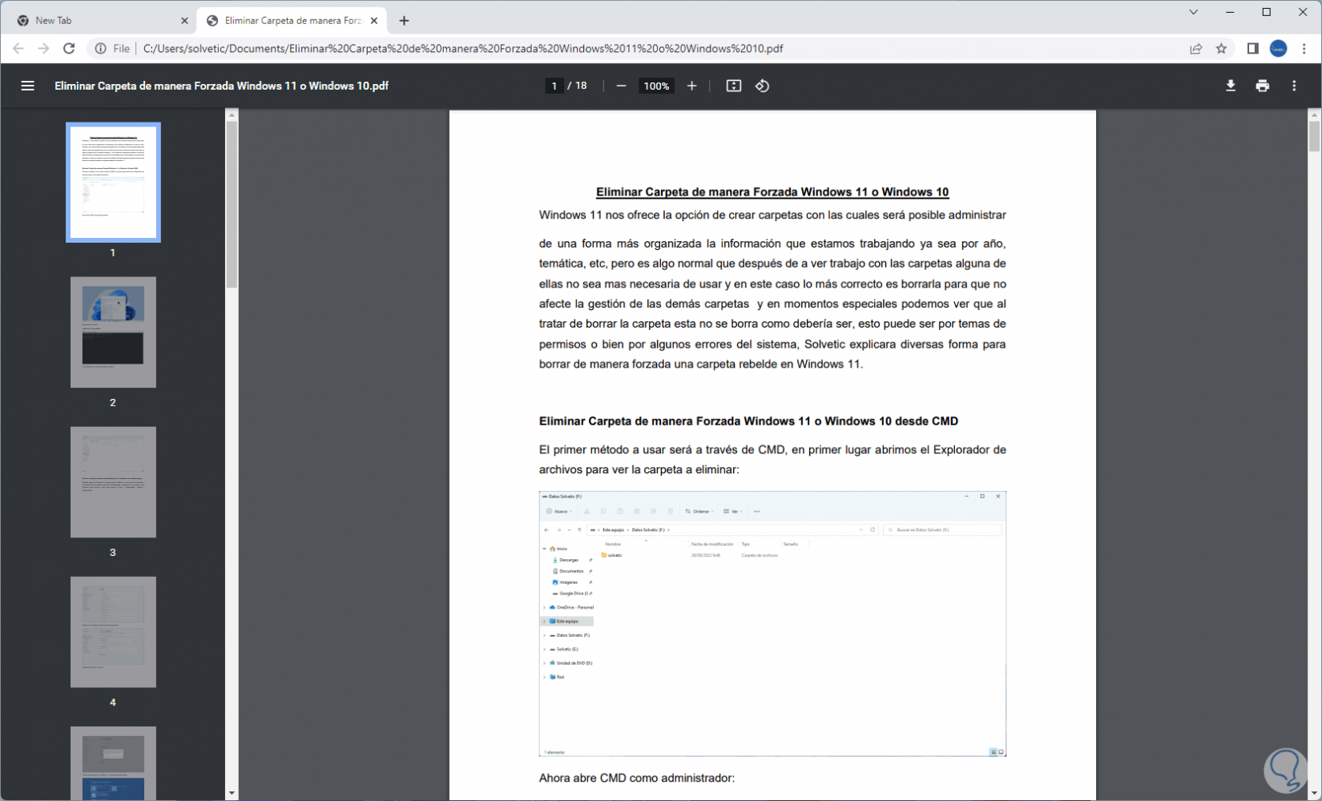The height and width of the screenshot is (801, 1322).
Task: Edit the 100% zoom level field
Action: 656,86
